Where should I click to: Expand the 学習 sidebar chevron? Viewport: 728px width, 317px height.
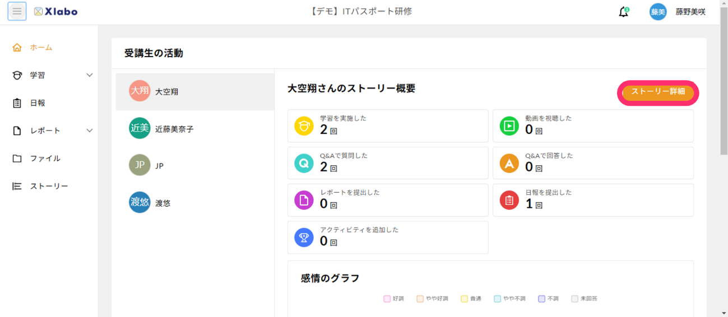click(x=89, y=75)
